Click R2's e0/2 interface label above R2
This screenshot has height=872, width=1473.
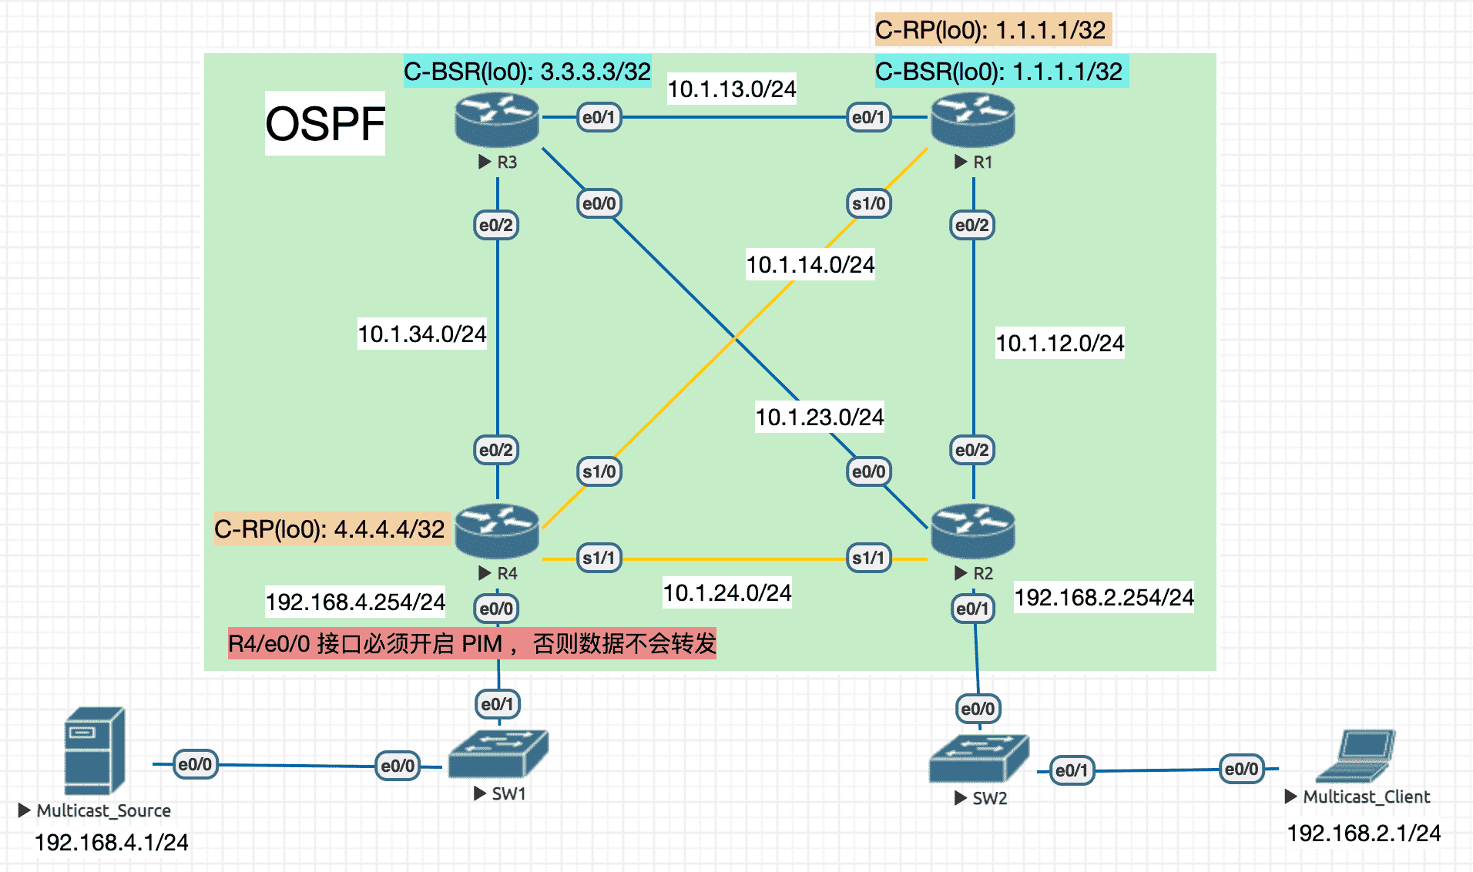pyautogui.click(x=971, y=450)
